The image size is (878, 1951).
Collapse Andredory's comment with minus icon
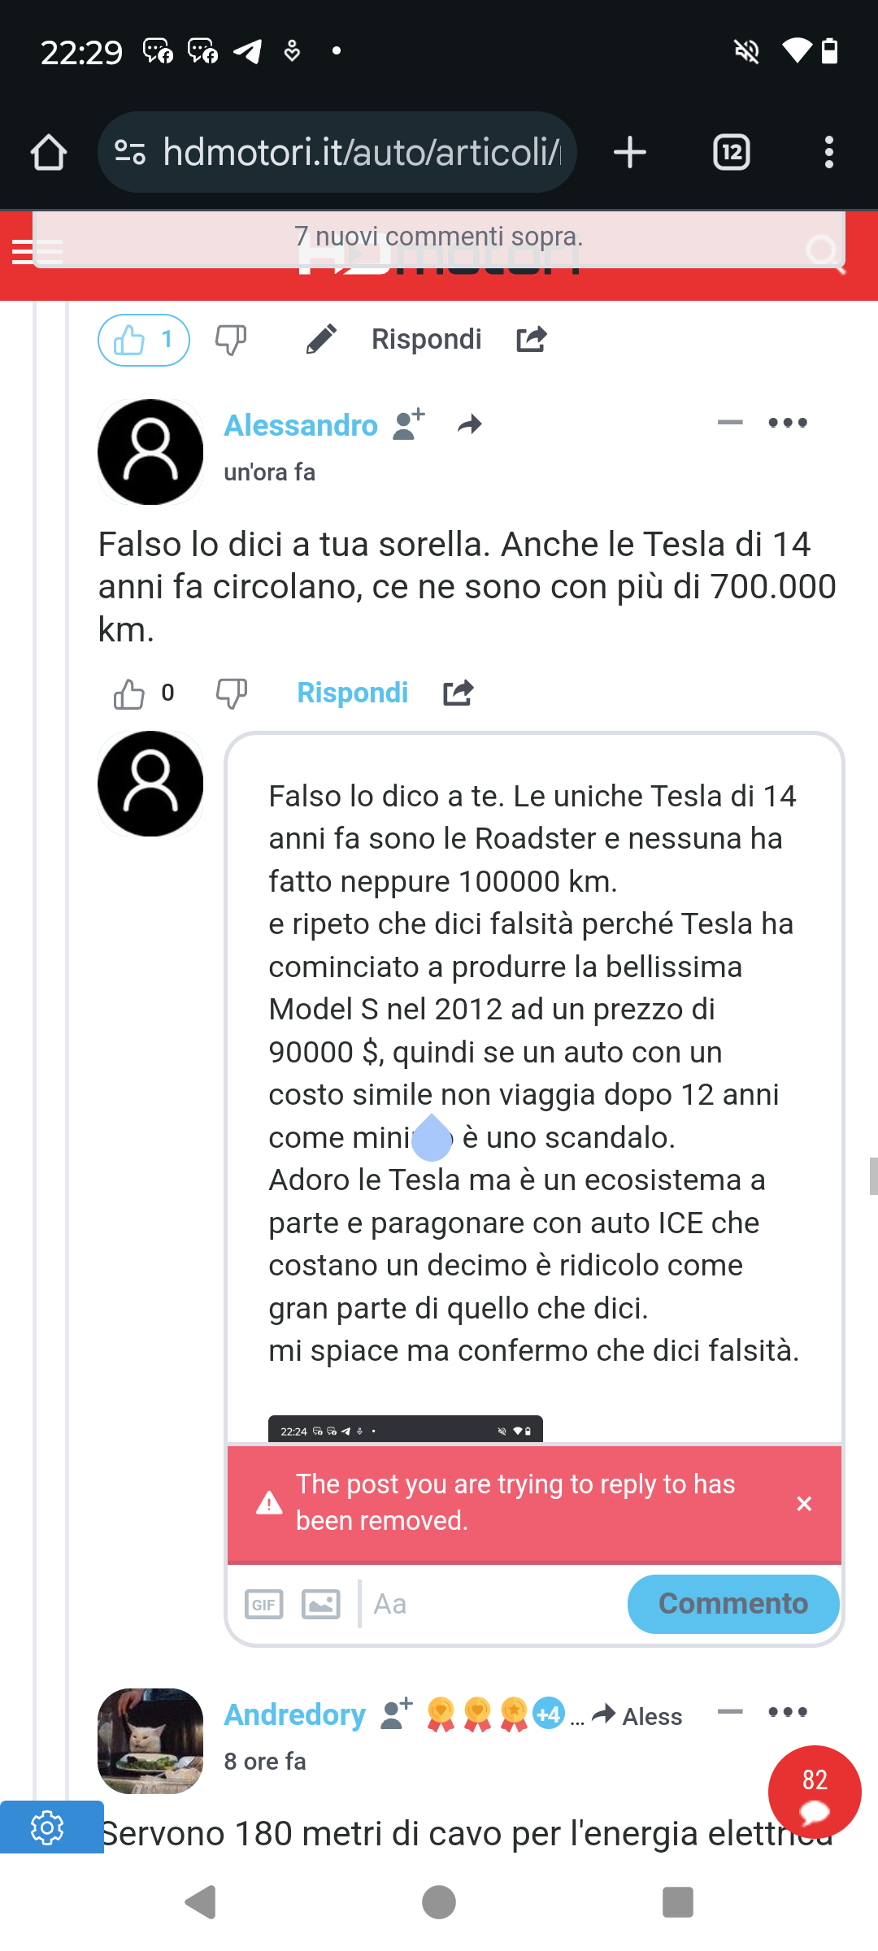[730, 1711]
